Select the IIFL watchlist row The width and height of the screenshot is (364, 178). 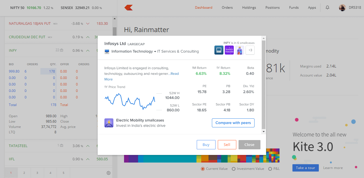tap(58, 159)
